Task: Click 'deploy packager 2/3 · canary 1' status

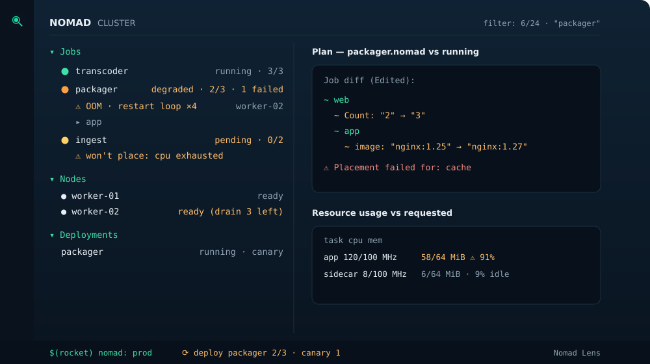Action: (x=267, y=353)
